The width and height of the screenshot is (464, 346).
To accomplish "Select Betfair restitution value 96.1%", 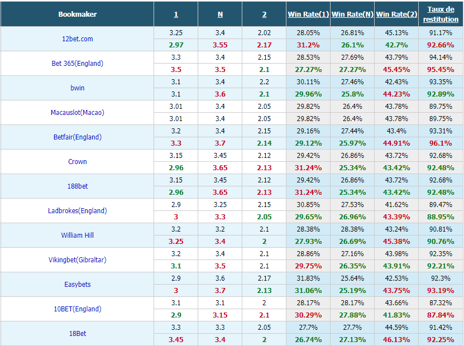I will pos(441,143).
